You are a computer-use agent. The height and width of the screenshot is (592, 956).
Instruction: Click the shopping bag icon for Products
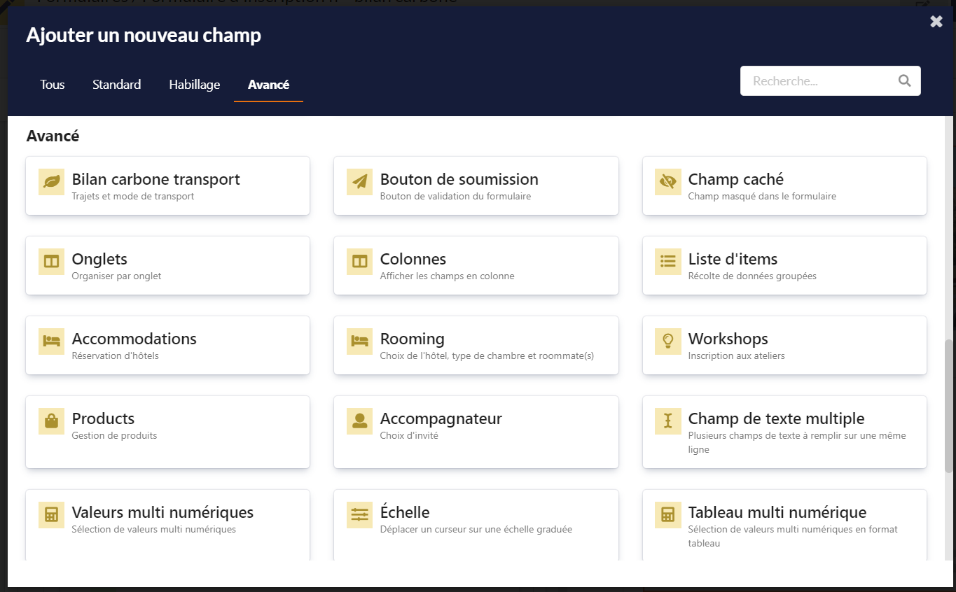pyautogui.click(x=51, y=421)
